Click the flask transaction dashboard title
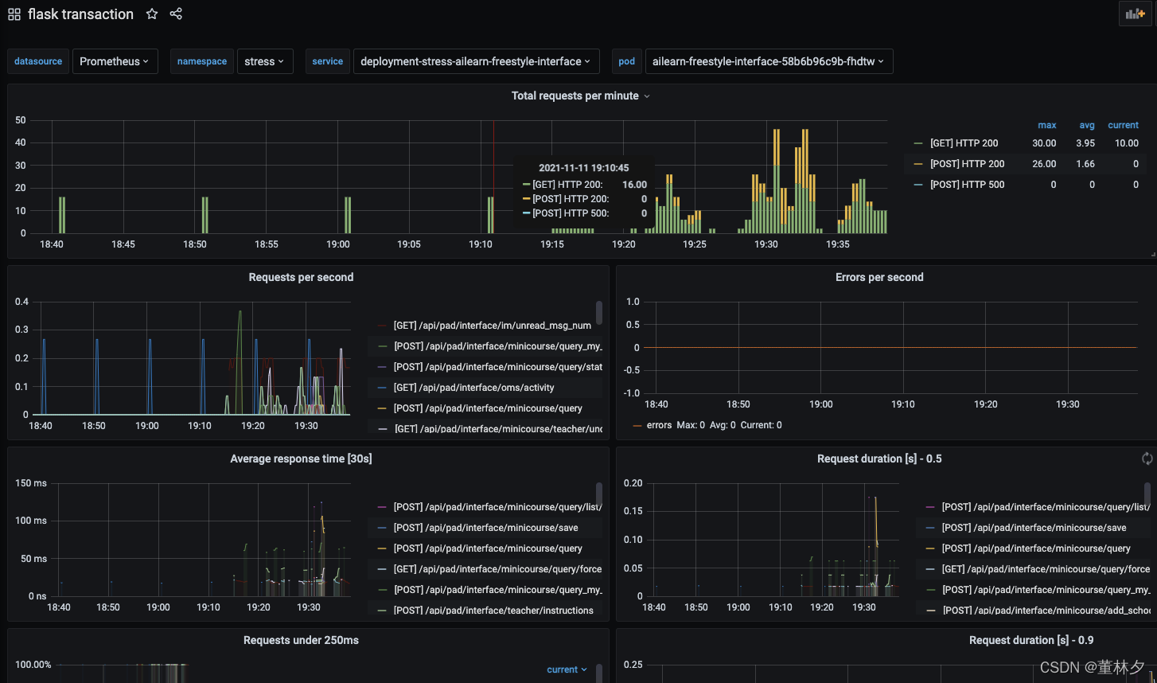The image size is (1157, 683). click(x=80, y=14)
